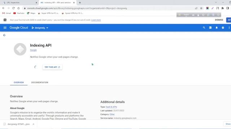Click the Try This API button

[x=52, y=67]
